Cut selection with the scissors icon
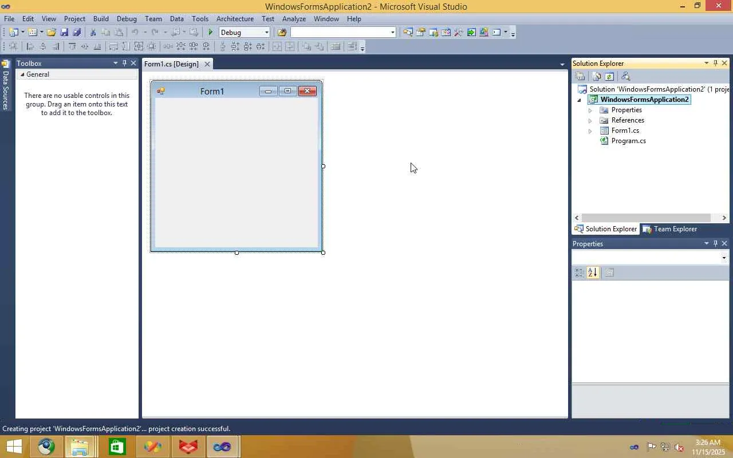The height and width of the screenshot is (458, 733). [93, 33]
